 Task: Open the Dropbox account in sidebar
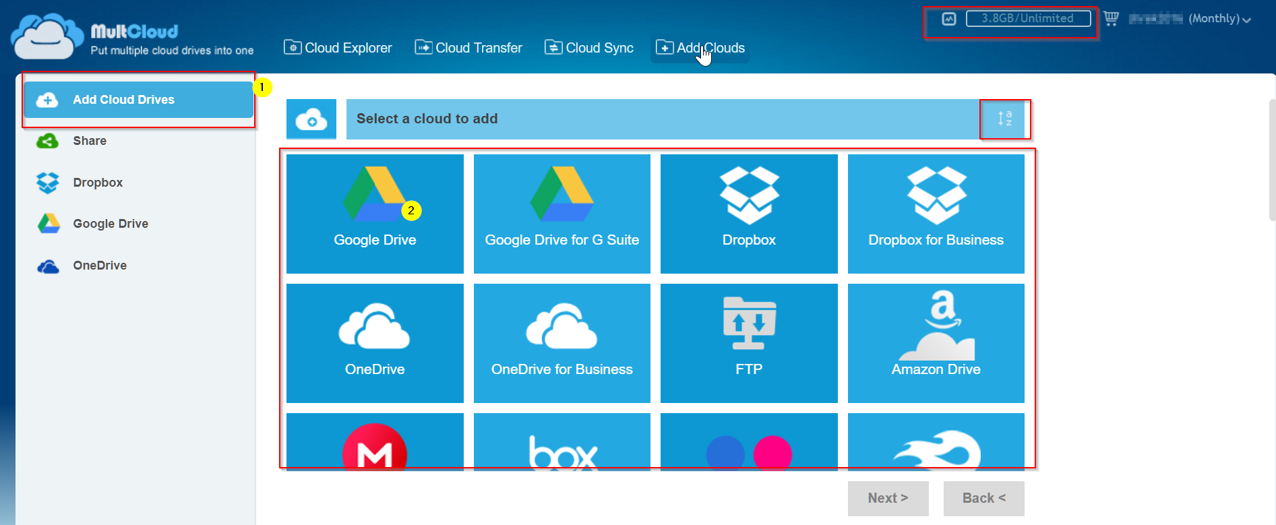(x=98, y=183)
